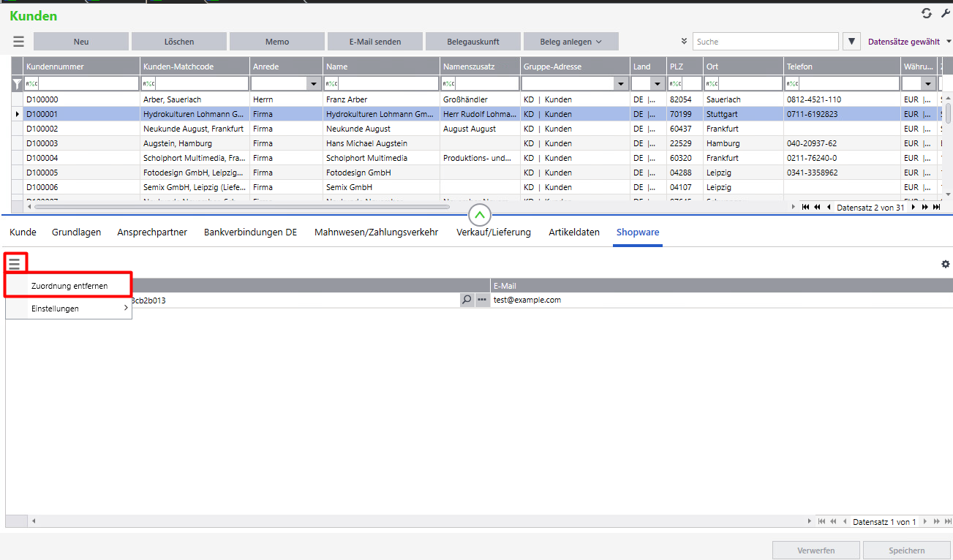Open the Datensätze gewählt dropdown
953x560 pixels.
[x=909, y=42]
